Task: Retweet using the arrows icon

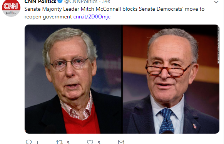Action: (59, 142)
